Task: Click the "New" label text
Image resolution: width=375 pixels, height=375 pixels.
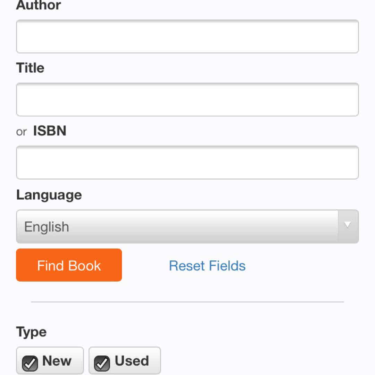Action: point(57,361)
